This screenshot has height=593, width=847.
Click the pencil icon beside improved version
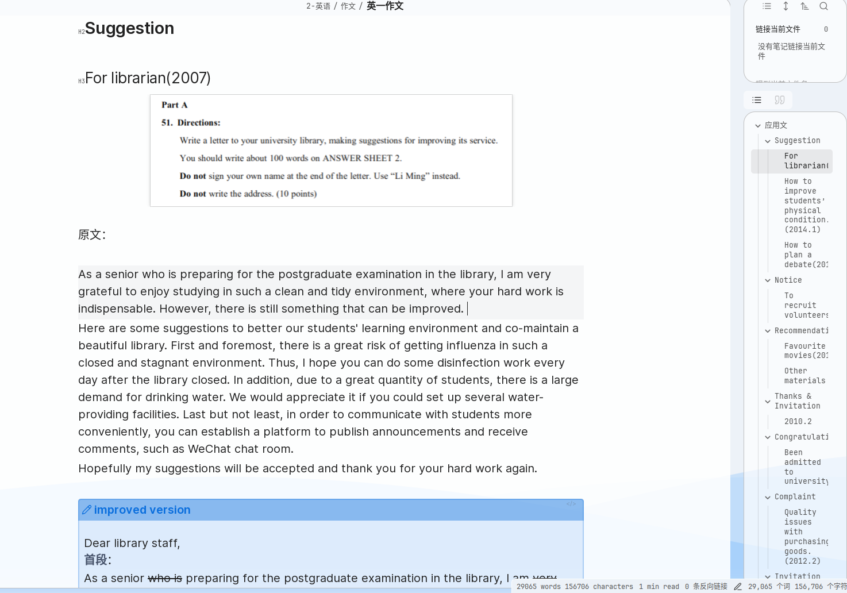(x=87, y=510)
